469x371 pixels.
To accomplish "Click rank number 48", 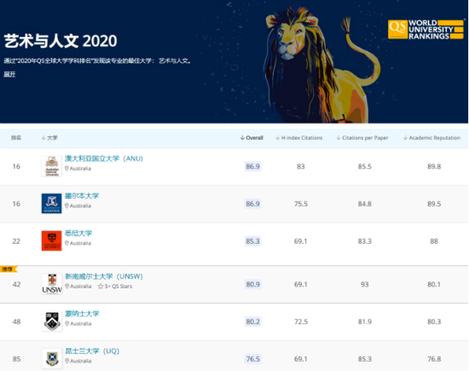I will pos(16,322).
